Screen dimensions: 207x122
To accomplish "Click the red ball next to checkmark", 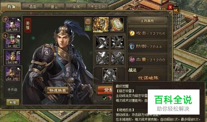I will [x=109, y=98].
